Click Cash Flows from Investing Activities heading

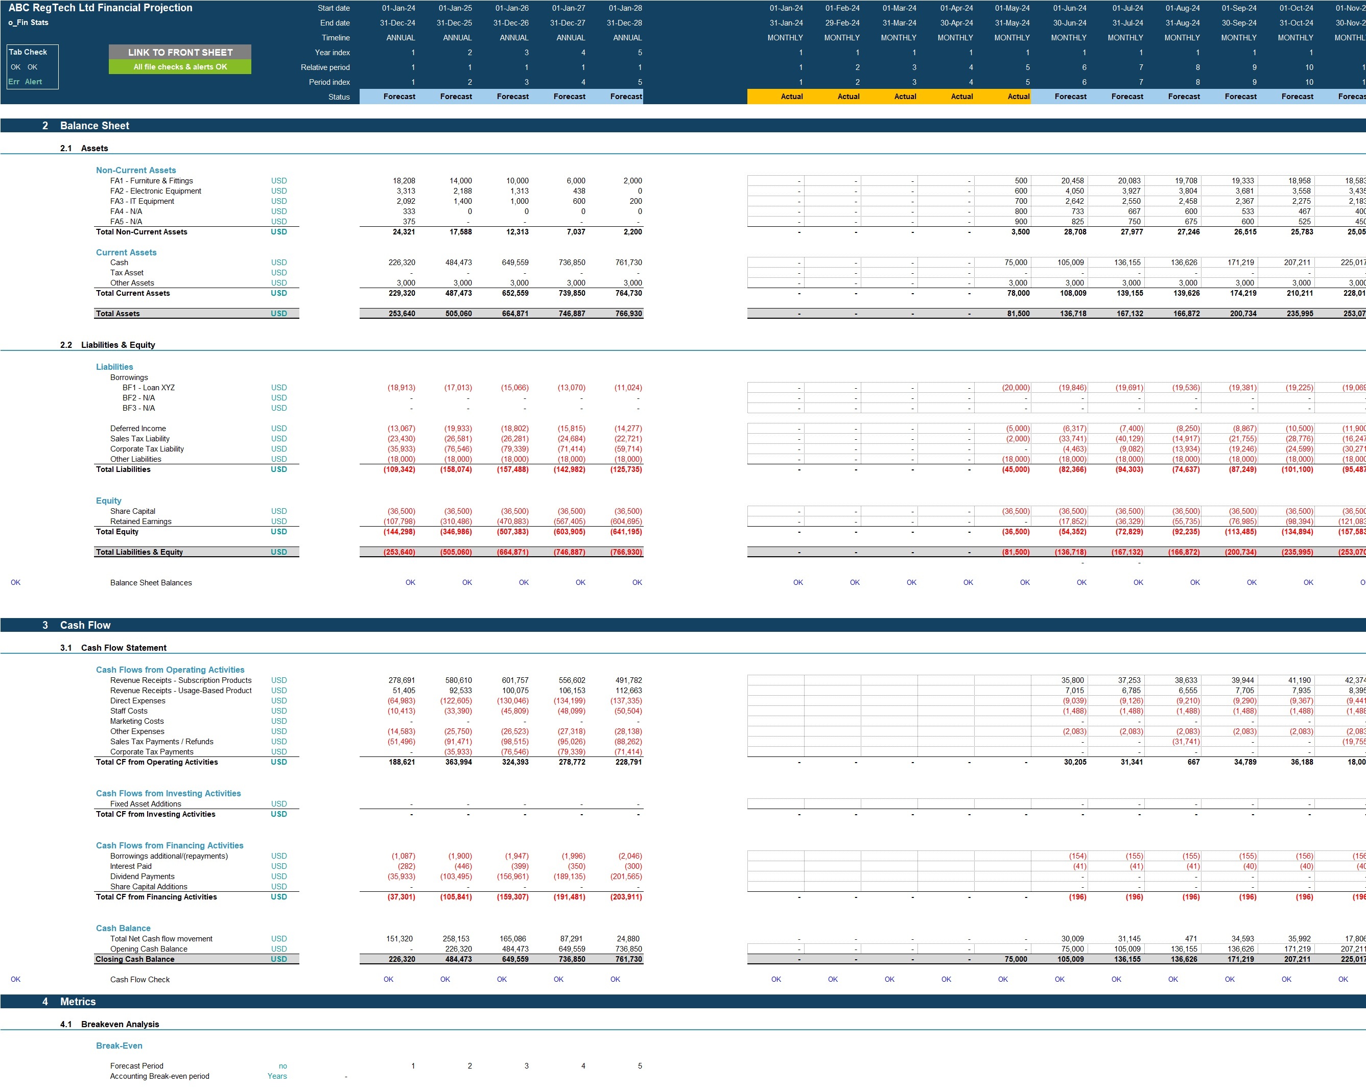click(169, 793)
